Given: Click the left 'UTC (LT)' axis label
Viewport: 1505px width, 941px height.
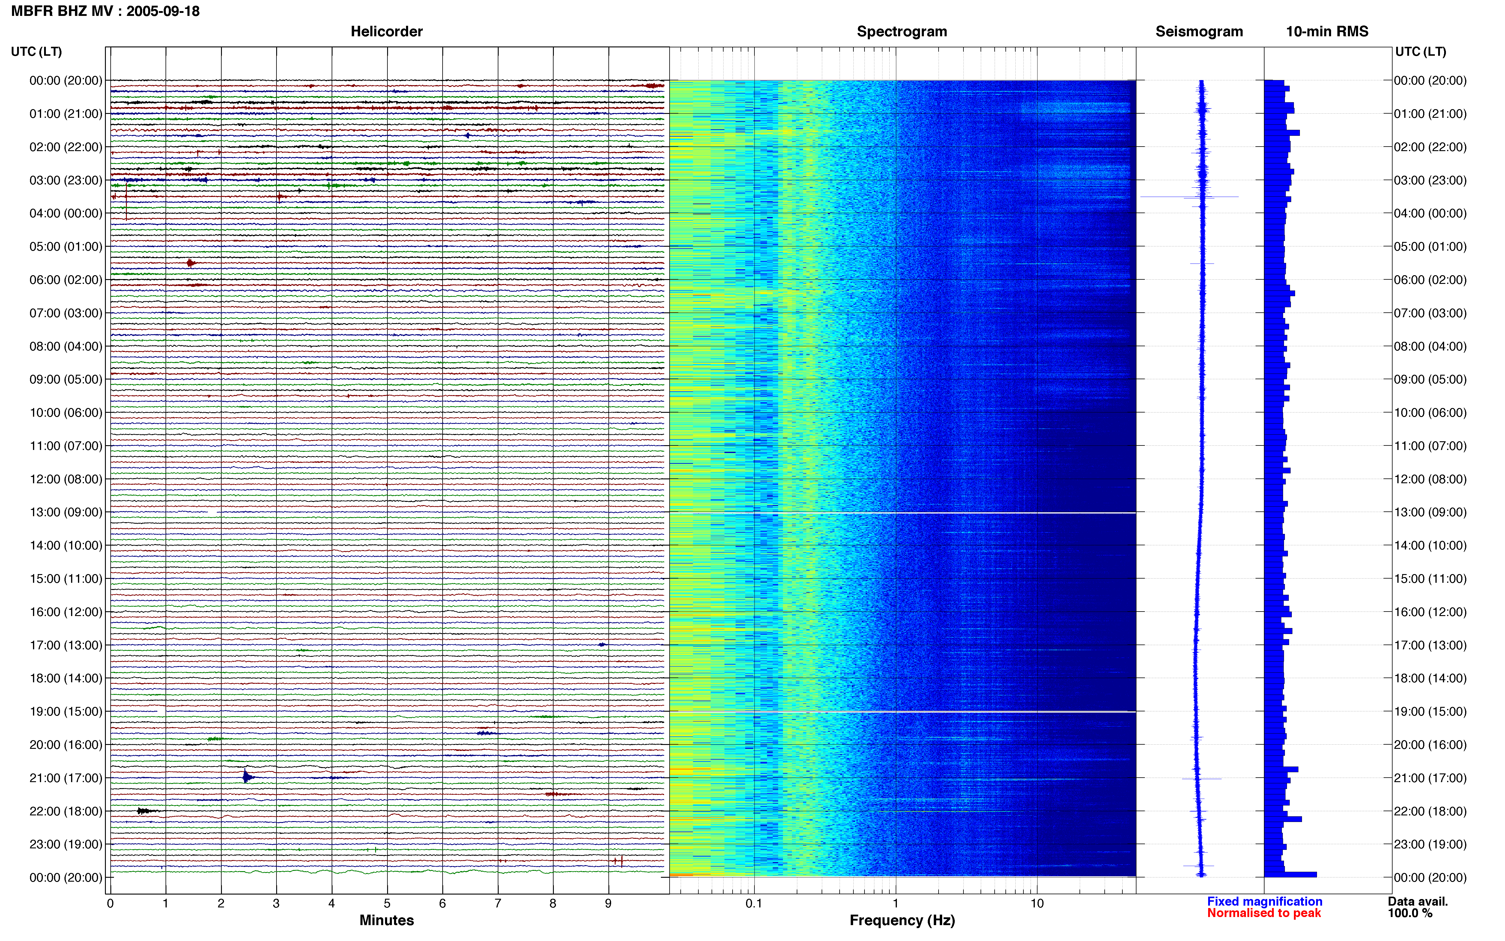Looking at the screenshot, I should coord(37,52).
